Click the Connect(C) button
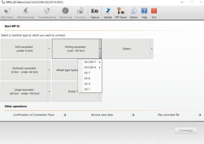 pyautogui.click(x=186, y=130)
